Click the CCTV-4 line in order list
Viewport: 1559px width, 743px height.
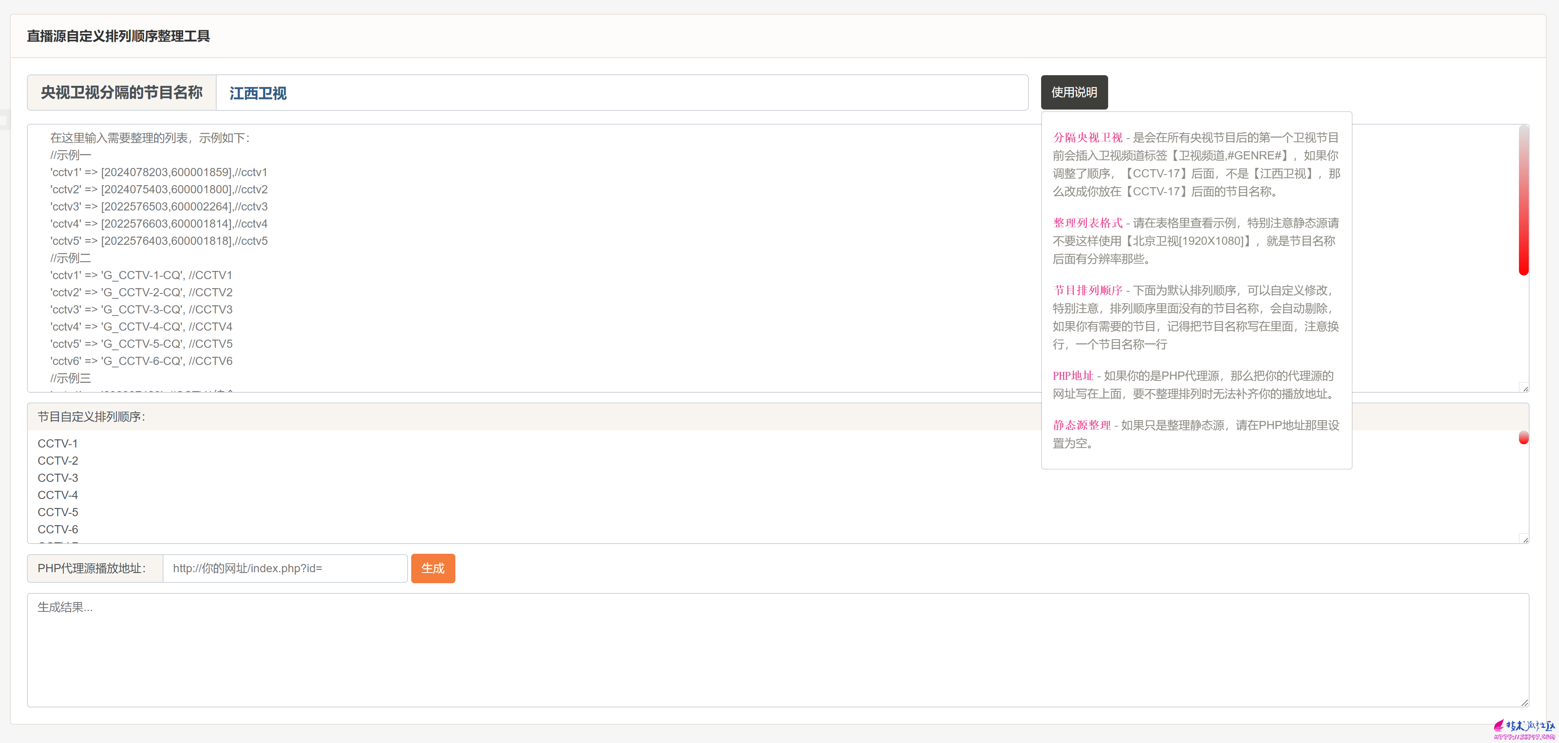pos(58,495)
